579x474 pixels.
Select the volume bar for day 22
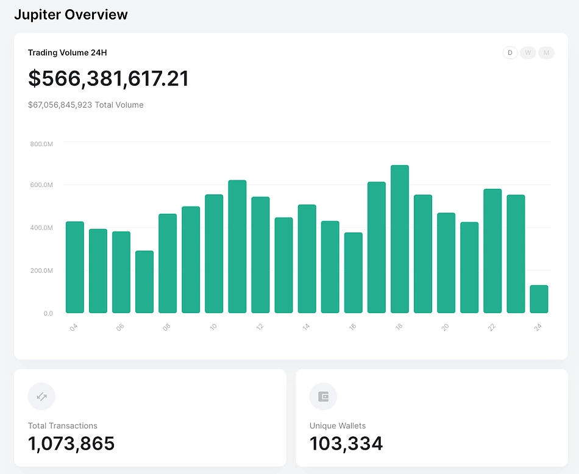(492, 251)
